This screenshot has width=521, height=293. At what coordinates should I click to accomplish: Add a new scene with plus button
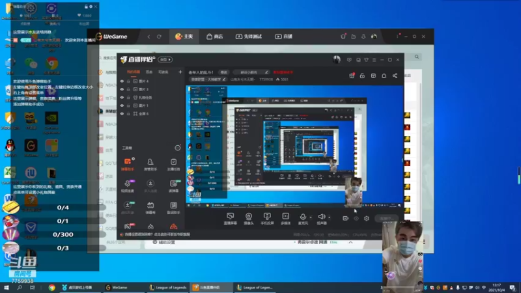(180, 72)
